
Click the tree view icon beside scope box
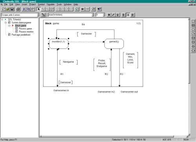pos(43,15)
